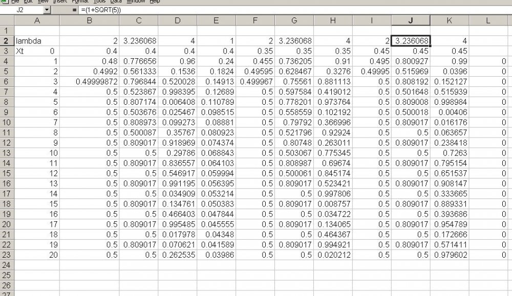Select column L header
Image resolution: width=512 pixels, height=296 pixels.
click(488, 20)
